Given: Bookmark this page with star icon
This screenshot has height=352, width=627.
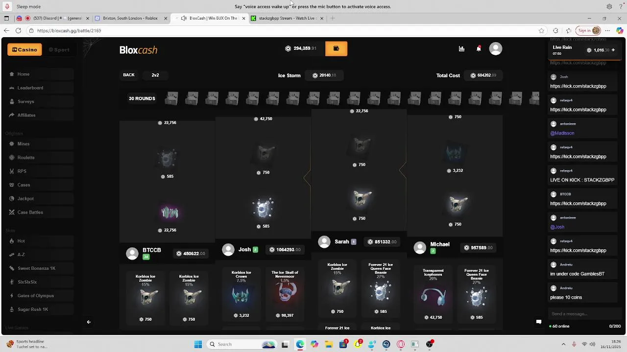Looking at the screenshot, I should click(x=541, y=30).
